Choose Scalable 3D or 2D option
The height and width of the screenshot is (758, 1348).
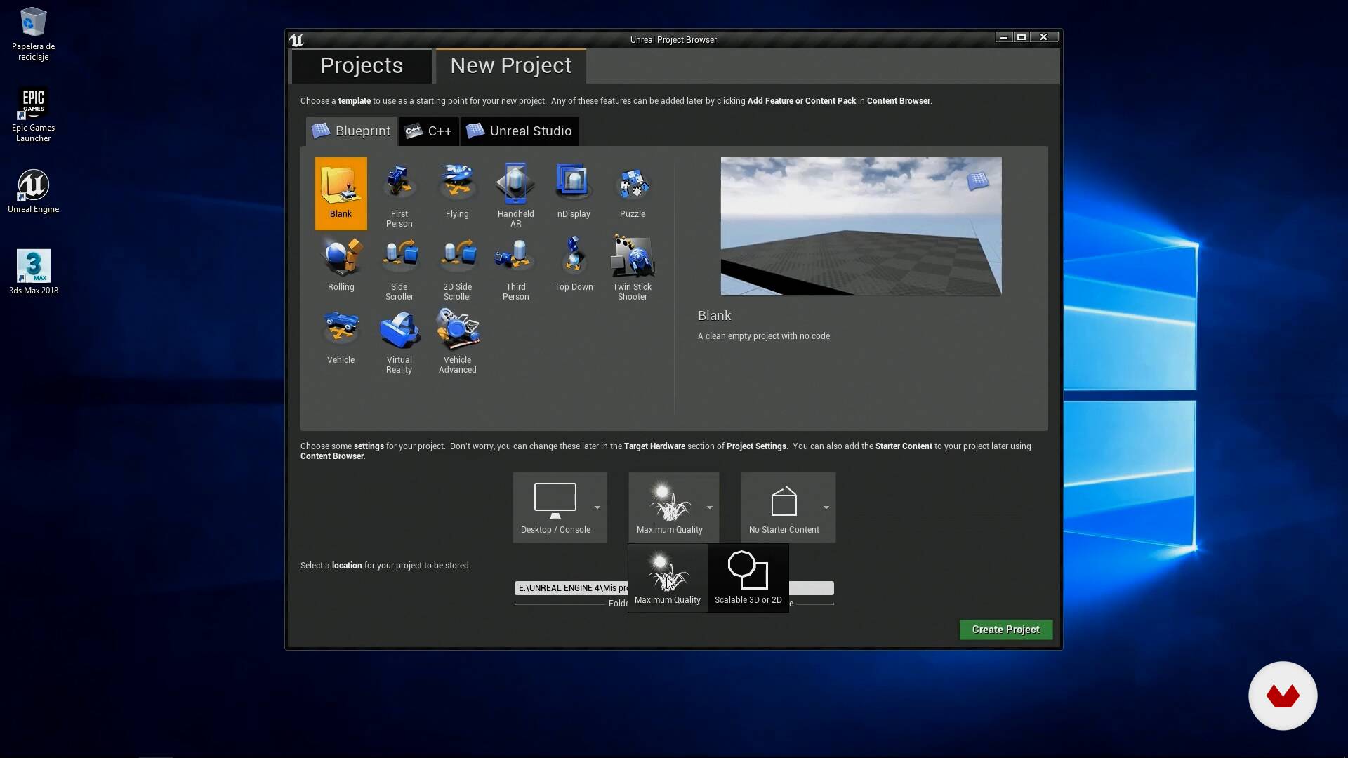[748, 578]
